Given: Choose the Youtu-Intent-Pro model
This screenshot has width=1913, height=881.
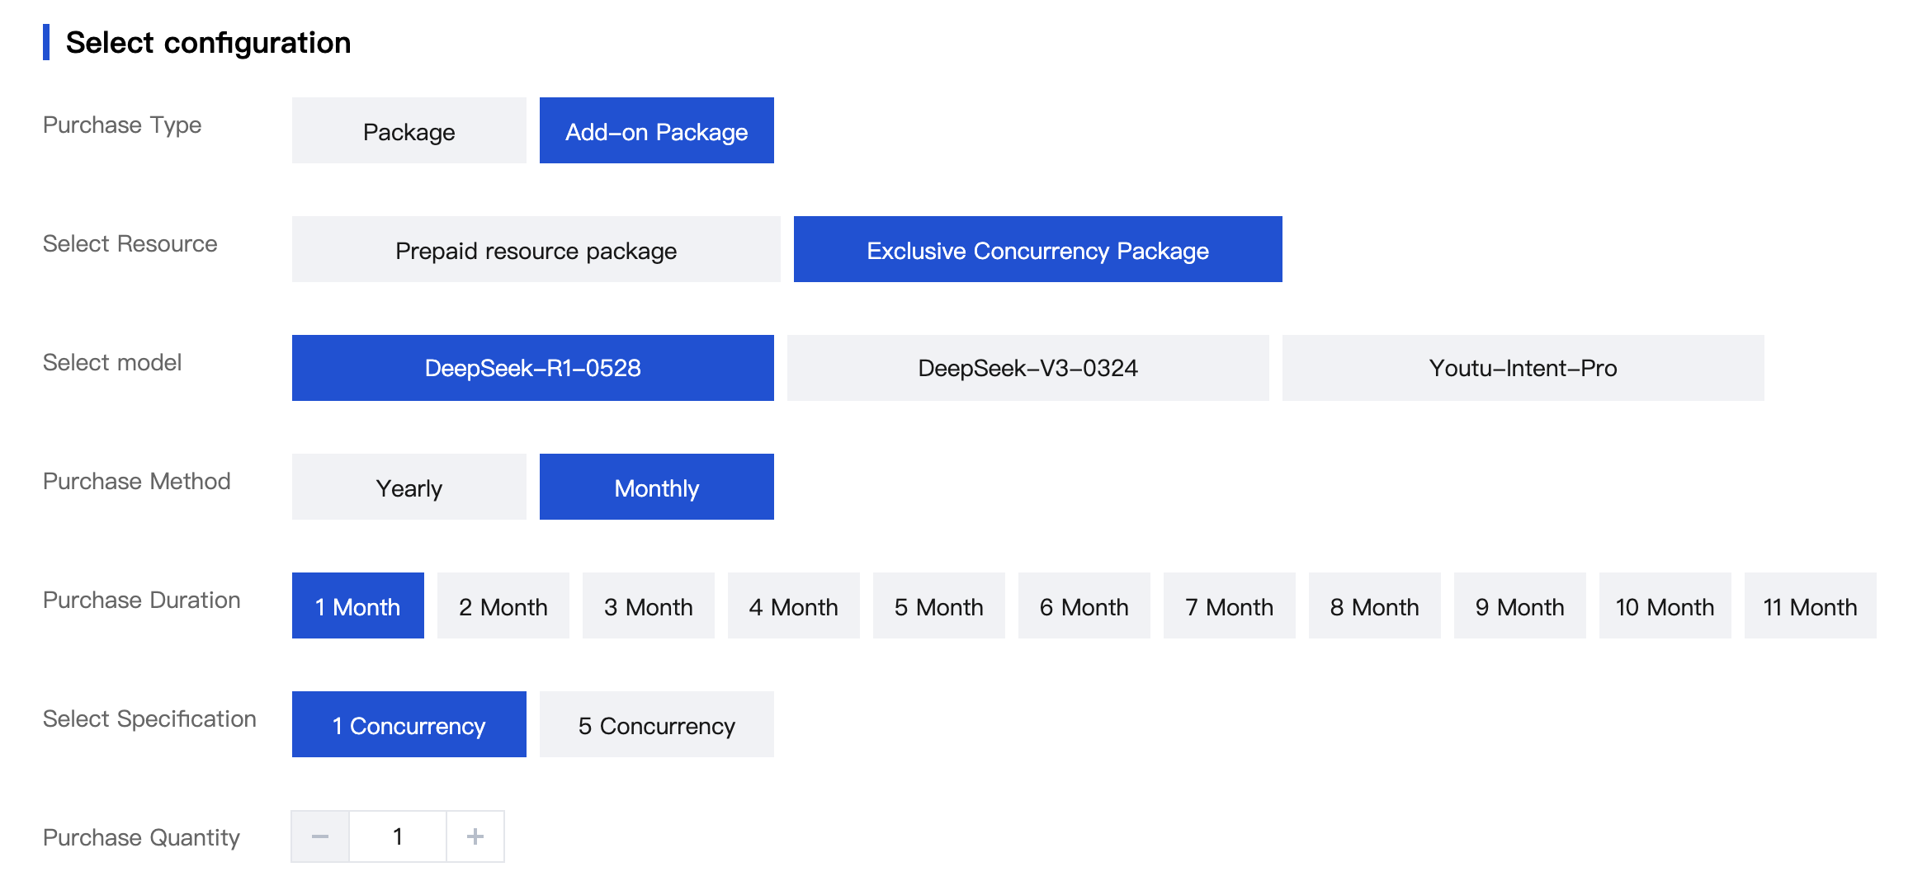Looking at the screenshot, I should pyautogui.click(x=1523, y=368).
